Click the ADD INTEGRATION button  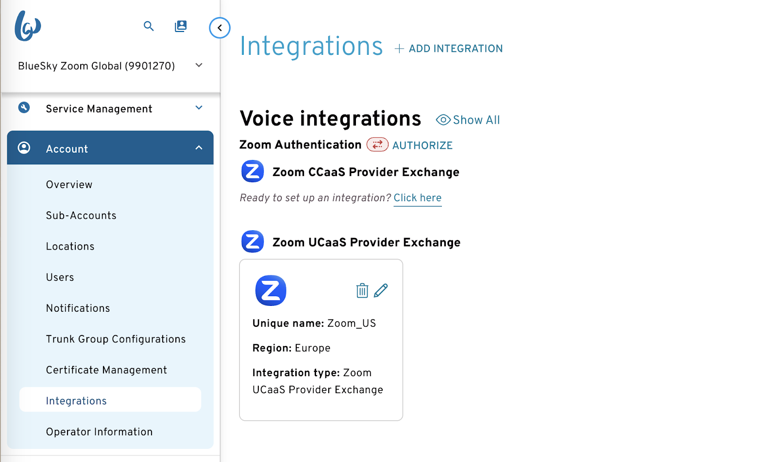[x=448, y=48]
